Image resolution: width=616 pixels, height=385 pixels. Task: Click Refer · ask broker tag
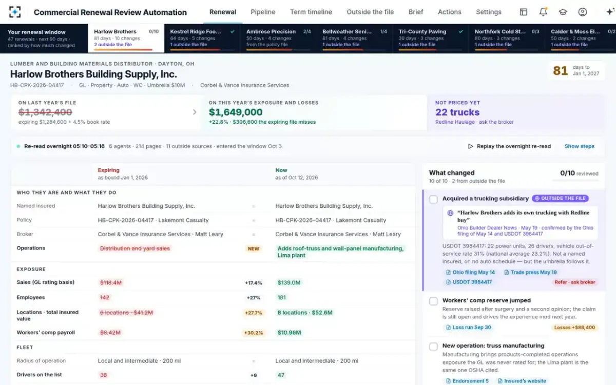click(575, 282)
